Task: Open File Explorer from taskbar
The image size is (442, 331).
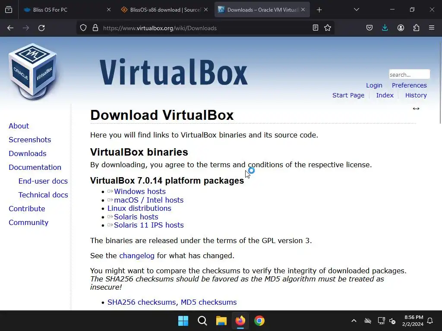Action: [221, 321]
